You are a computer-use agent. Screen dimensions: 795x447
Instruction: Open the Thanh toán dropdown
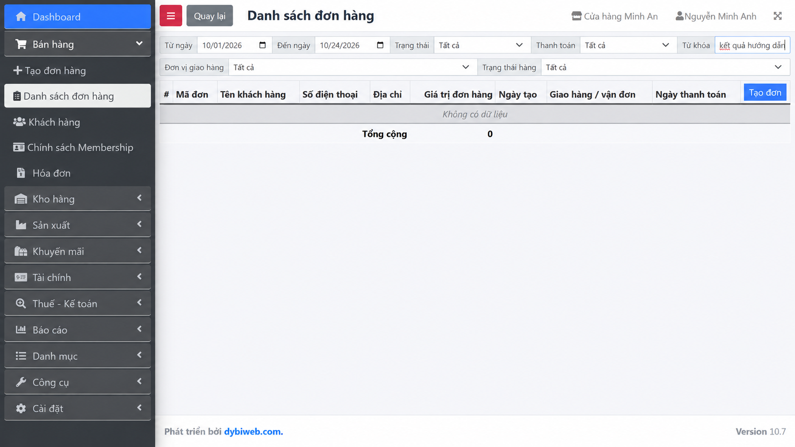point(628,45)
